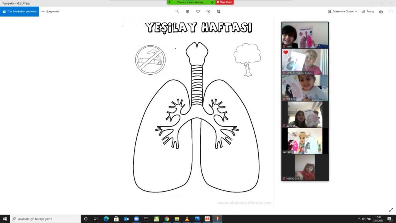Open Google Chrome from the taskbar
The image size is (396, 223).
pos(167,219)
